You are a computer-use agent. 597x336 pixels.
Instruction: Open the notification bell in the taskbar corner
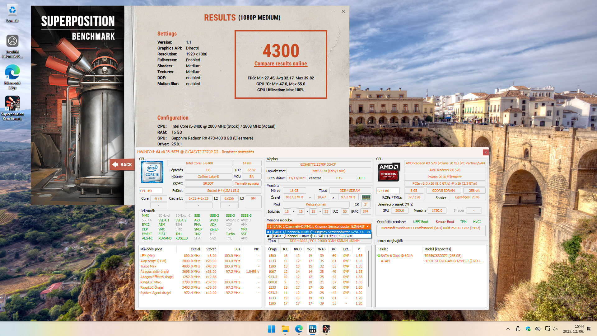[589, 329]
